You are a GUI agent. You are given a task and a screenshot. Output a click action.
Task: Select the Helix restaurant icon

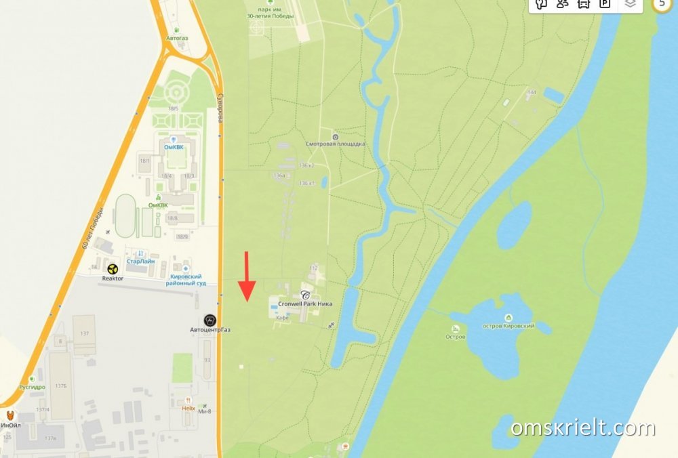(x=188, y=400)
